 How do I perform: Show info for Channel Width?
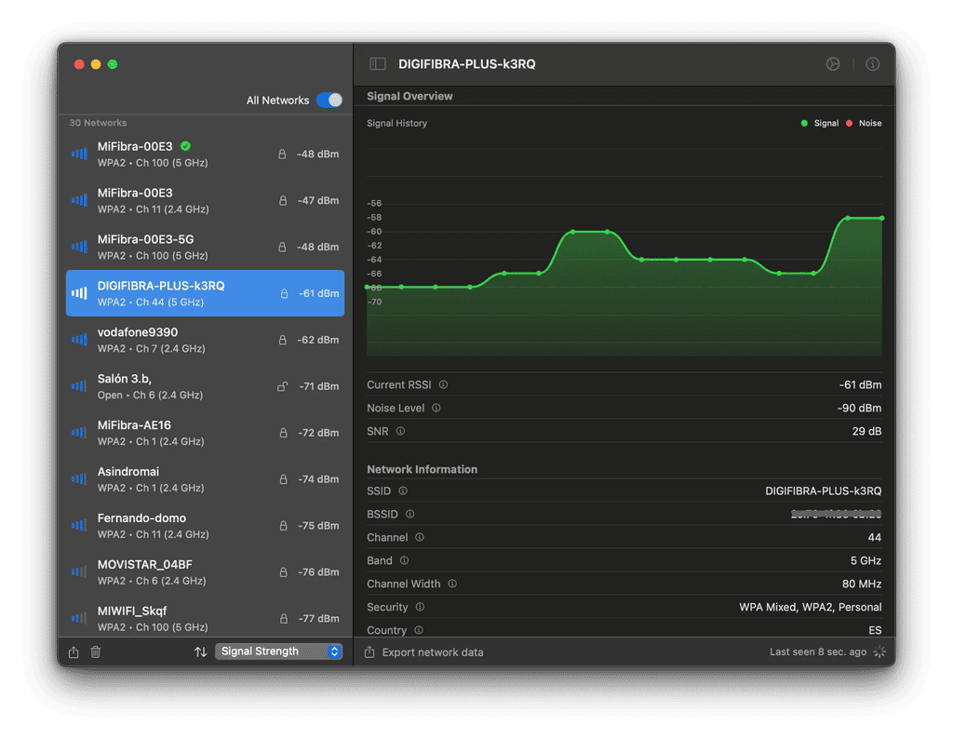coord(452,584)
